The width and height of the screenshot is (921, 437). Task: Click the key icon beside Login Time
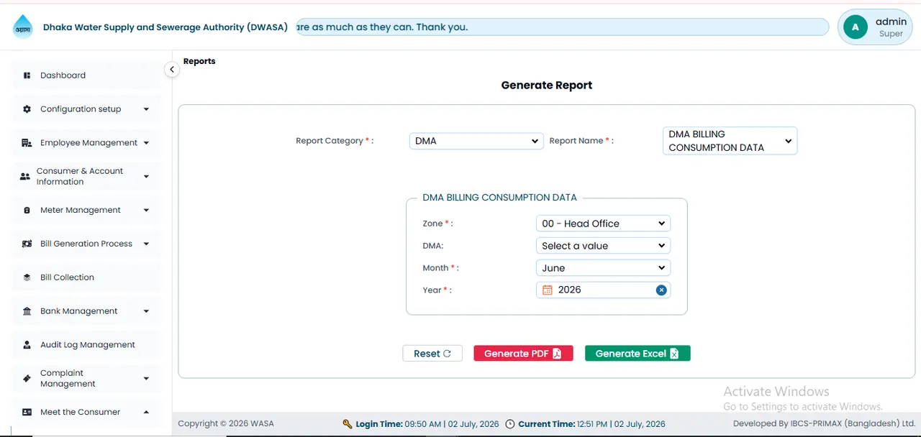point(348,424)
